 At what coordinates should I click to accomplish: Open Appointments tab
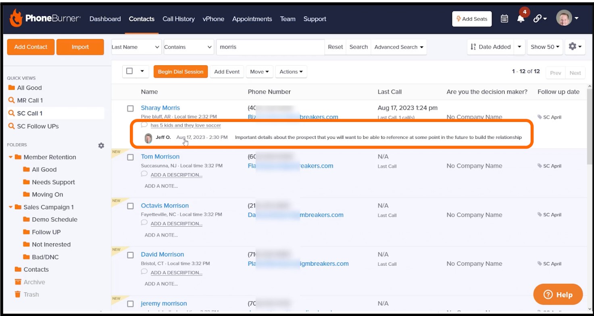(x=252, y=19)
